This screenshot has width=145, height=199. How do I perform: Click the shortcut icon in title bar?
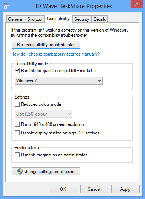[x=7, y=6]
